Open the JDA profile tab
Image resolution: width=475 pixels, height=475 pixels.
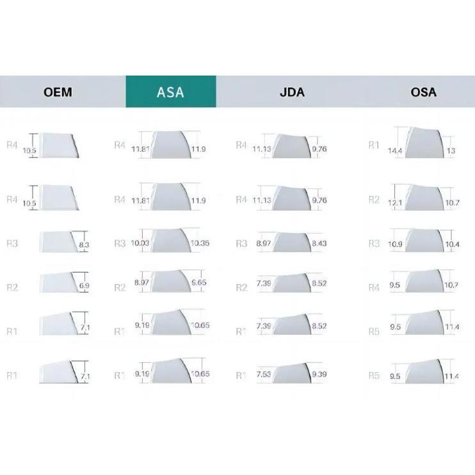pyautogui.click(x=292, y=92)
